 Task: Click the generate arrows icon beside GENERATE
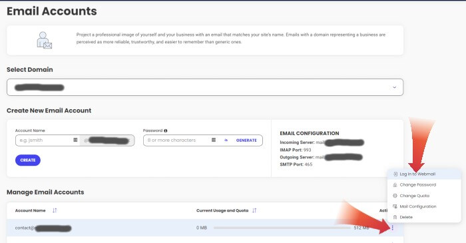pos(226,140)
